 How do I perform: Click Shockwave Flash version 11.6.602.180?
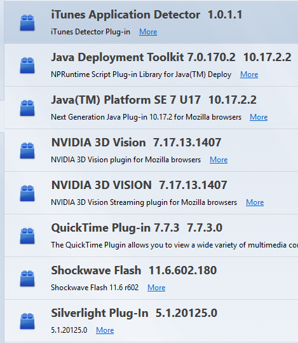[182, 270]
